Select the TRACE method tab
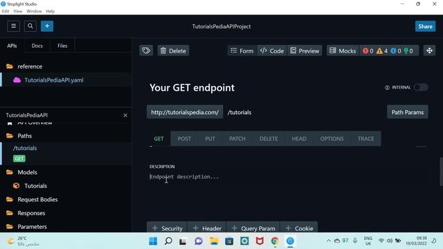Image resolution: width=443 pixels, height=249 pixels. click(x=365, y=138)
